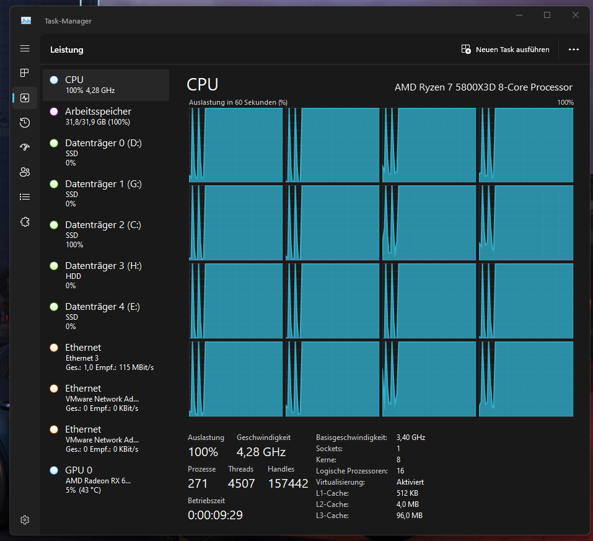The height and width of the screenshot is (541, 593).
Task: Open the Services puzzle icon page
Action: click(25, 222)
